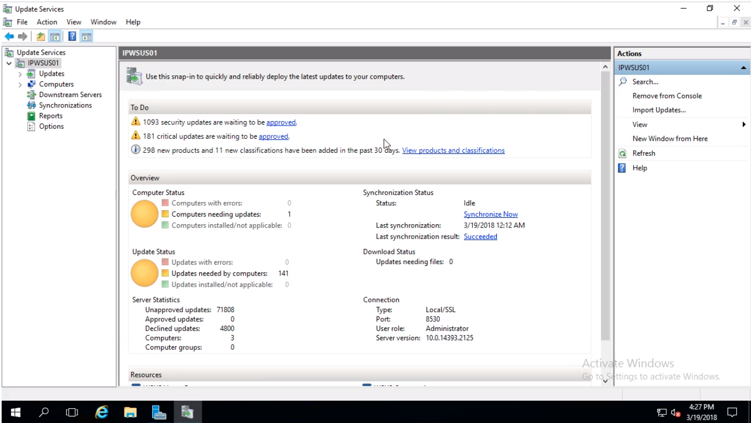The width and height of the screenshot is (751, 423).
Task: Open Downstream Servers in the console tree
Action: pos(70,94)
